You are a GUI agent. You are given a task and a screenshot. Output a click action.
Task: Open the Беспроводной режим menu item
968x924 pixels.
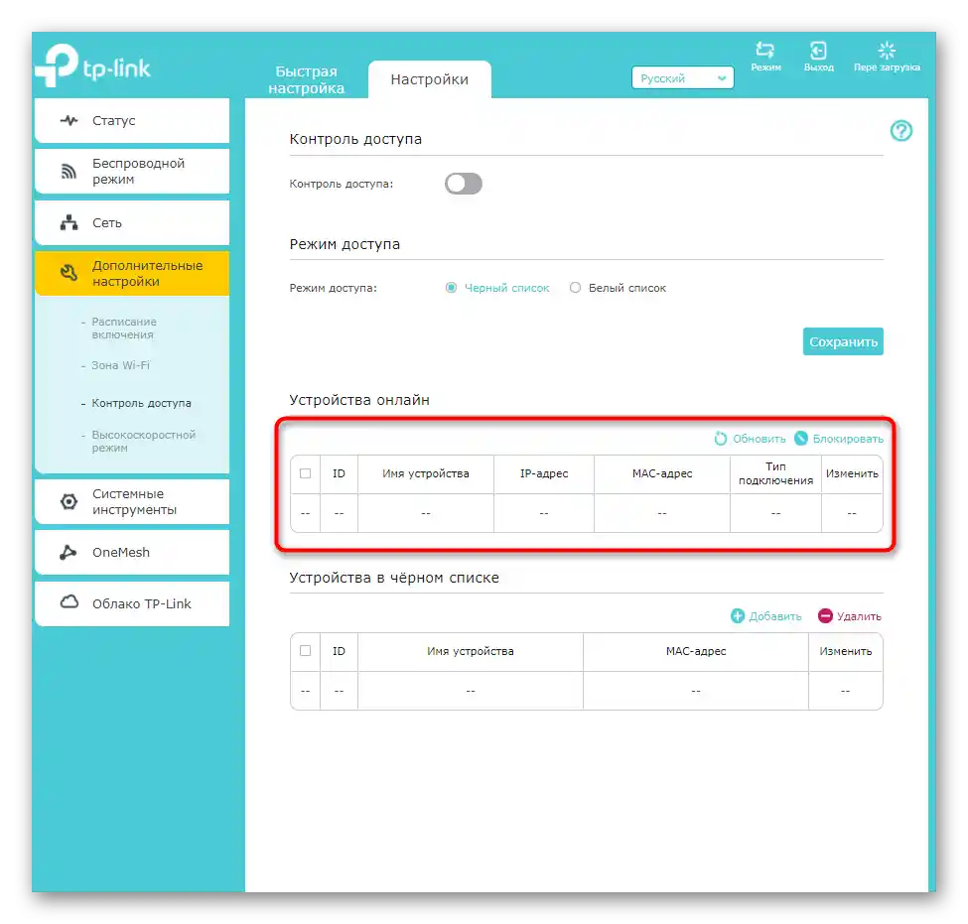point(132,171)
